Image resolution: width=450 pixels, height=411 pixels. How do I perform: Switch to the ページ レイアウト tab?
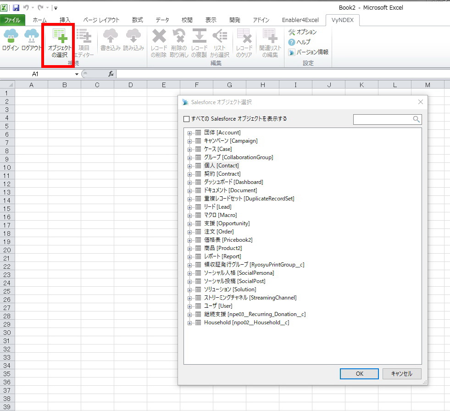101,20
